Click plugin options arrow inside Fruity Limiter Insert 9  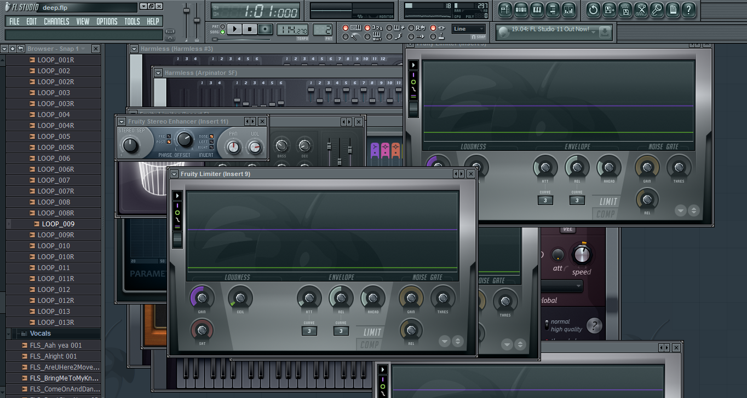click(177, 196)
